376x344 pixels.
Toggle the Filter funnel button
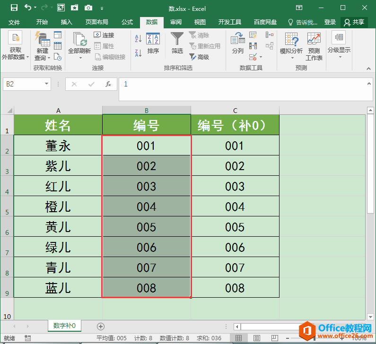click(177, 43)
